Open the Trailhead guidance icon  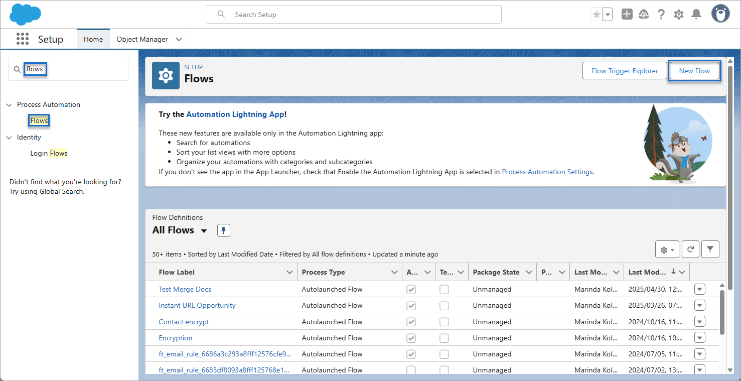click(x=644, y=15)
